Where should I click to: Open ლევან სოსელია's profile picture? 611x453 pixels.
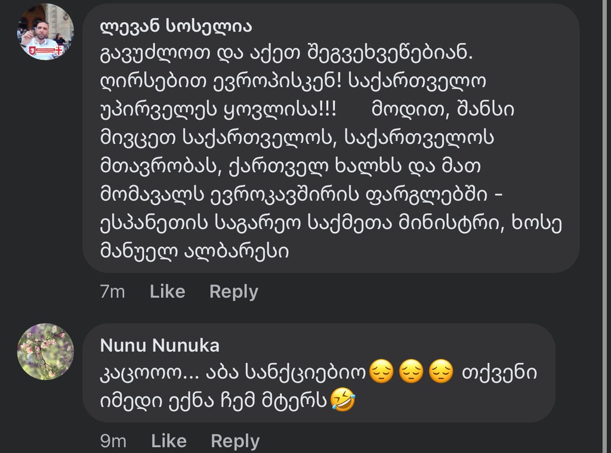[45, 32]
